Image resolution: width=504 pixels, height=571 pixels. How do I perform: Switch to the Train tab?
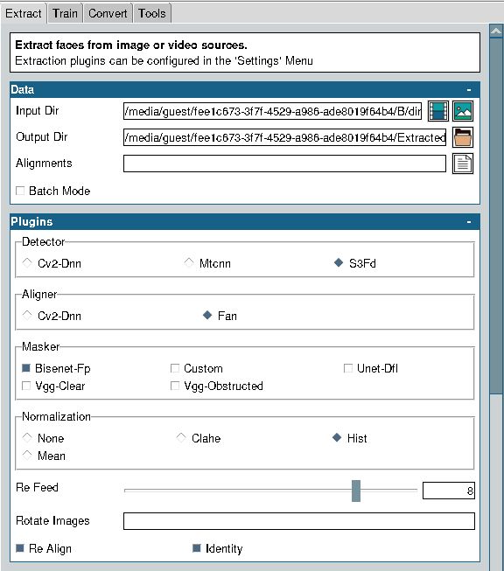tap(65, 13)
